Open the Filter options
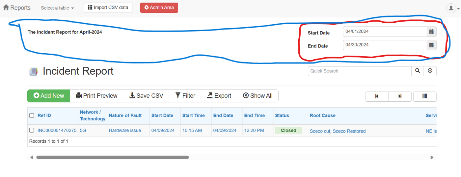 point(185,96)
